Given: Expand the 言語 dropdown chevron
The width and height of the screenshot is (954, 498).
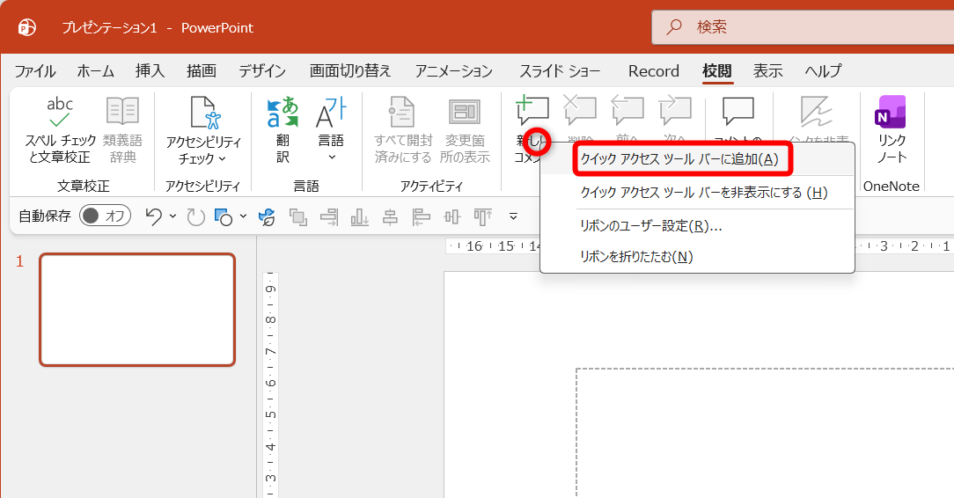Looking at the screenshot, I should click(x=332, y=157).
